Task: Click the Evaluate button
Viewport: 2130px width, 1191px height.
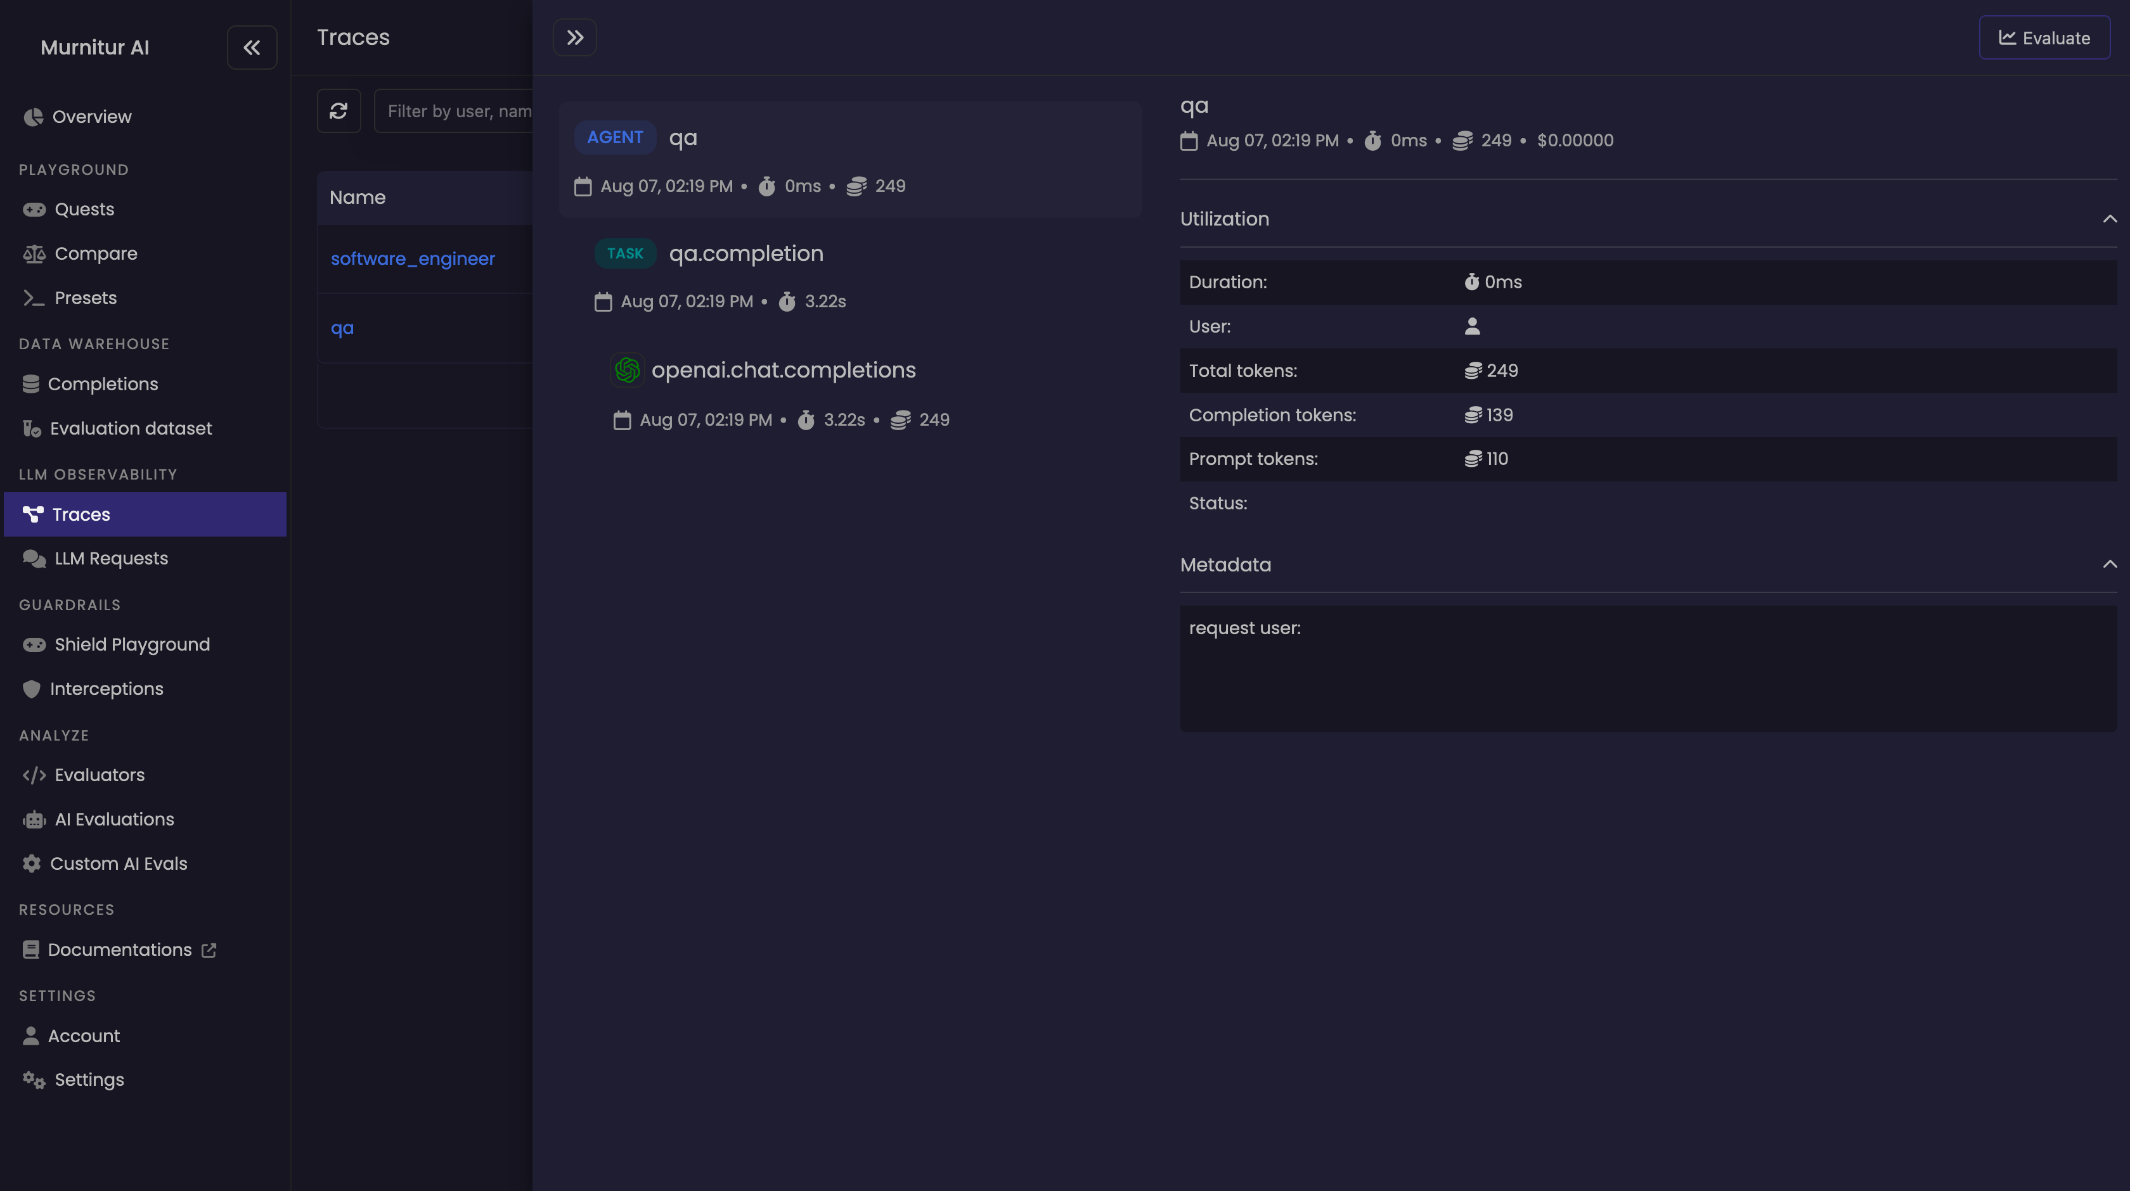Action: point(2044,38)
